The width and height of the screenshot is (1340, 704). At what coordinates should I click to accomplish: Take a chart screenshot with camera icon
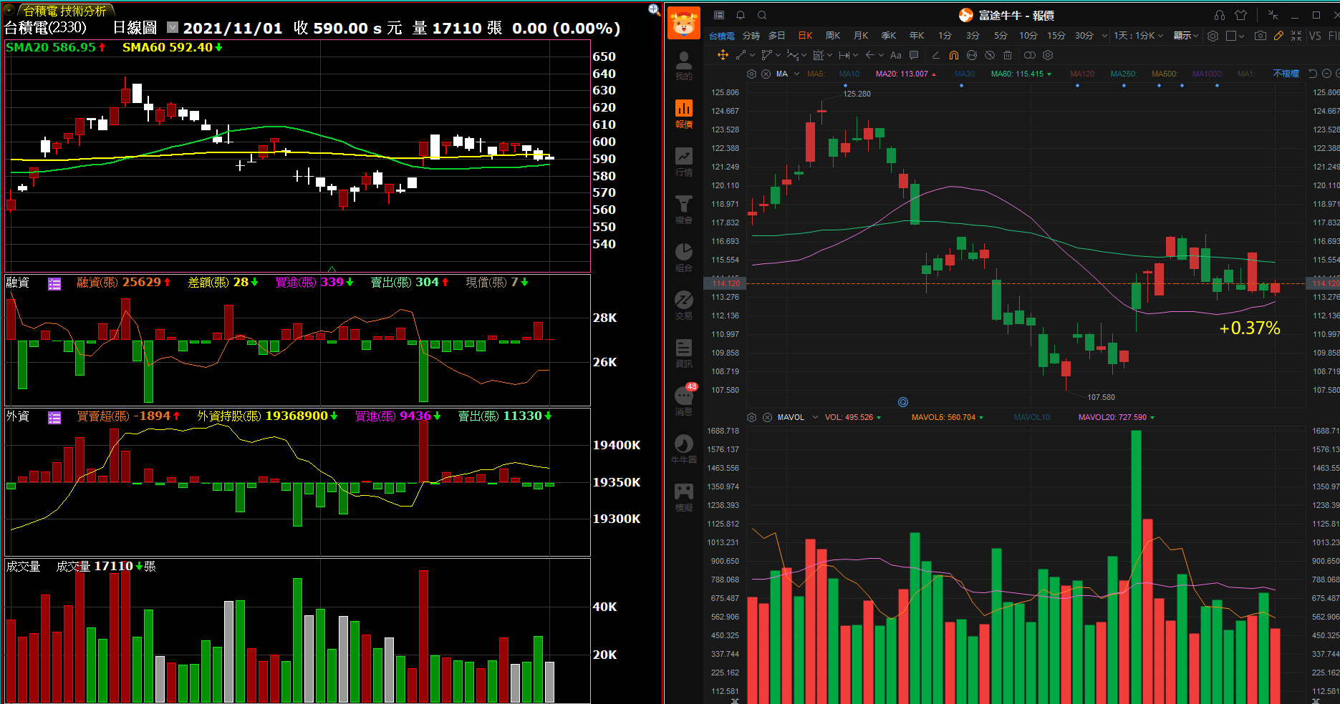pyautogui.click(x=1260, y=36)
